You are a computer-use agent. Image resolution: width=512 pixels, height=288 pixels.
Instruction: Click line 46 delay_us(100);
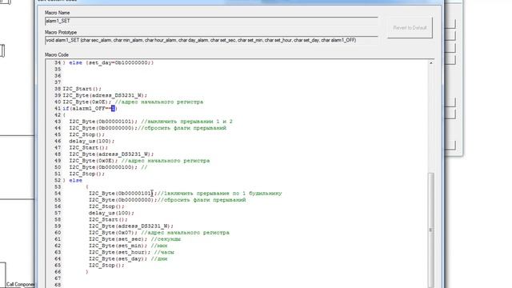(x=92, y=141)
